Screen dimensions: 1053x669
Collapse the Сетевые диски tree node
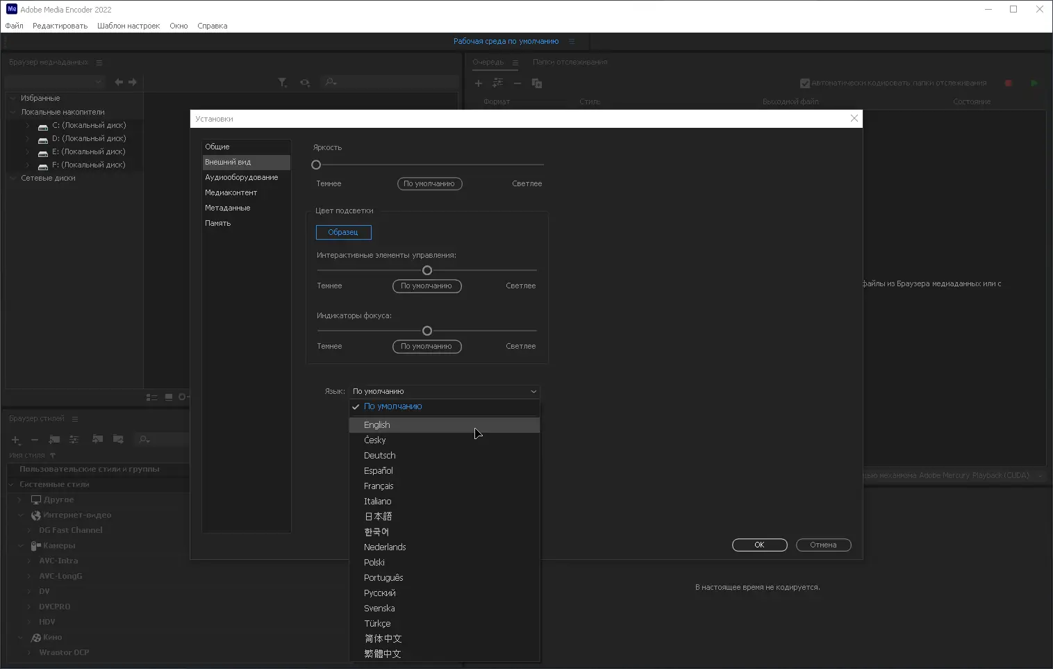pyautogui.click(x=13, y=179)
